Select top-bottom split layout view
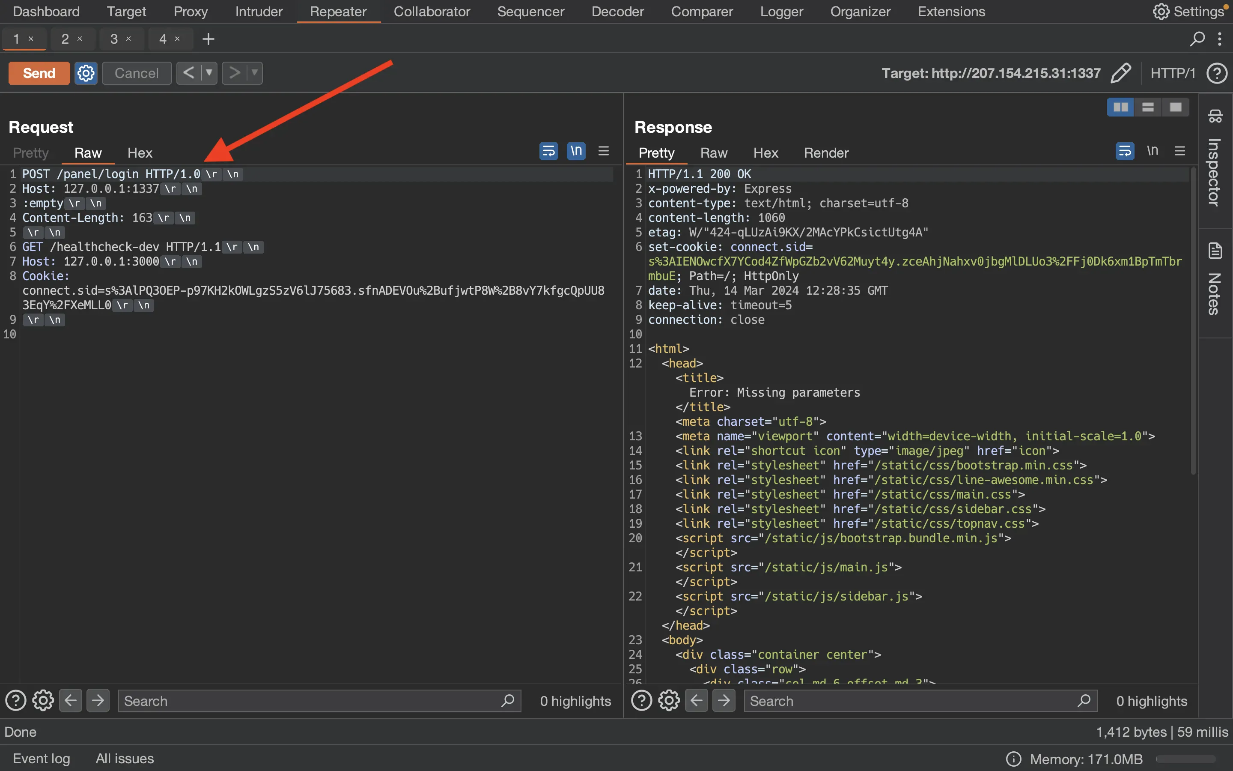 tap(1148, 107)
